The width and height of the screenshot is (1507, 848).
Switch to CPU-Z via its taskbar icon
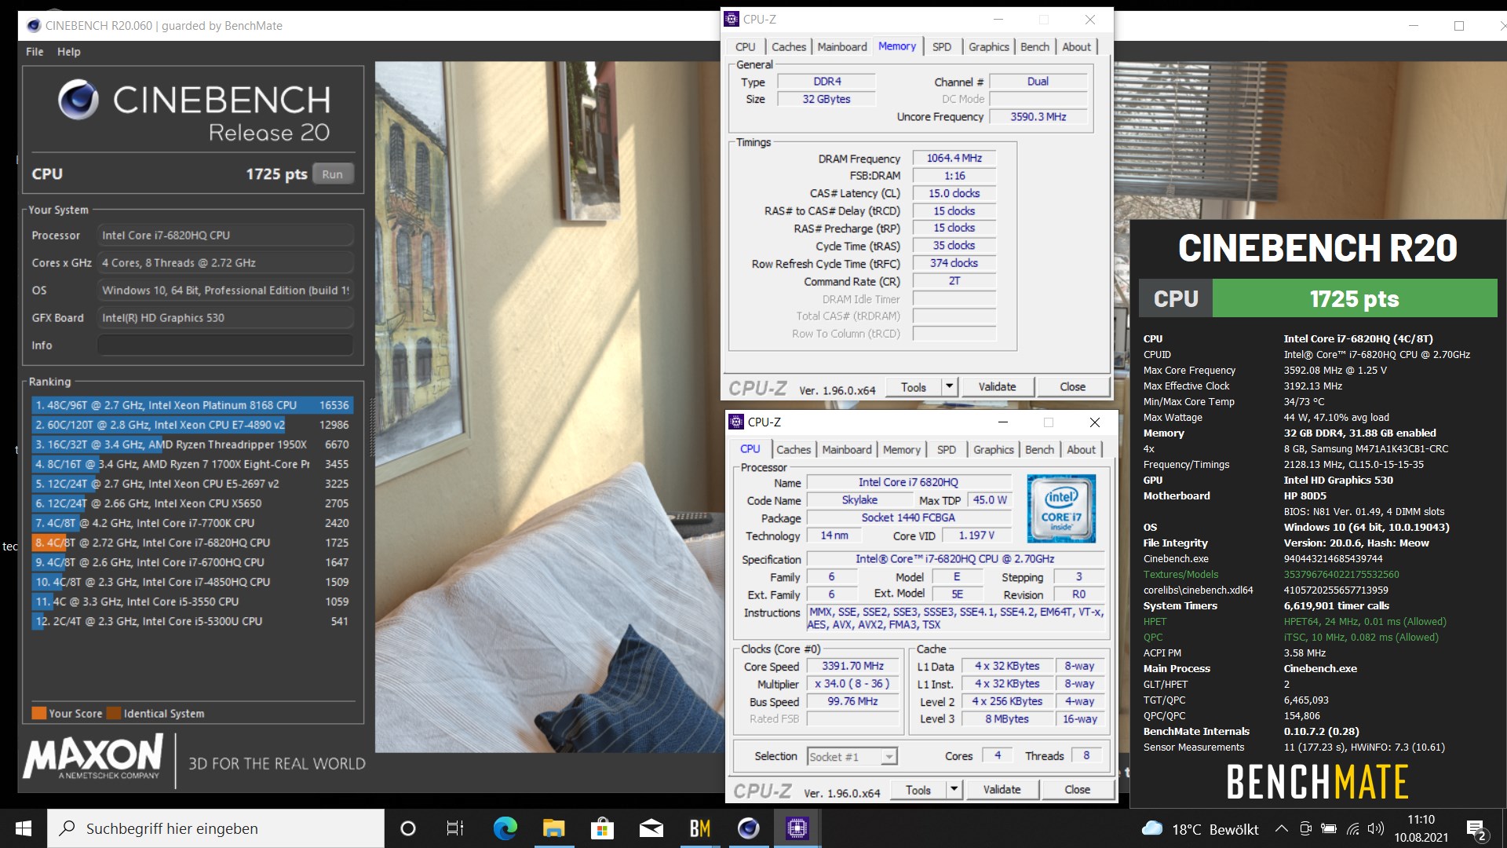click(x=797, y=828)
